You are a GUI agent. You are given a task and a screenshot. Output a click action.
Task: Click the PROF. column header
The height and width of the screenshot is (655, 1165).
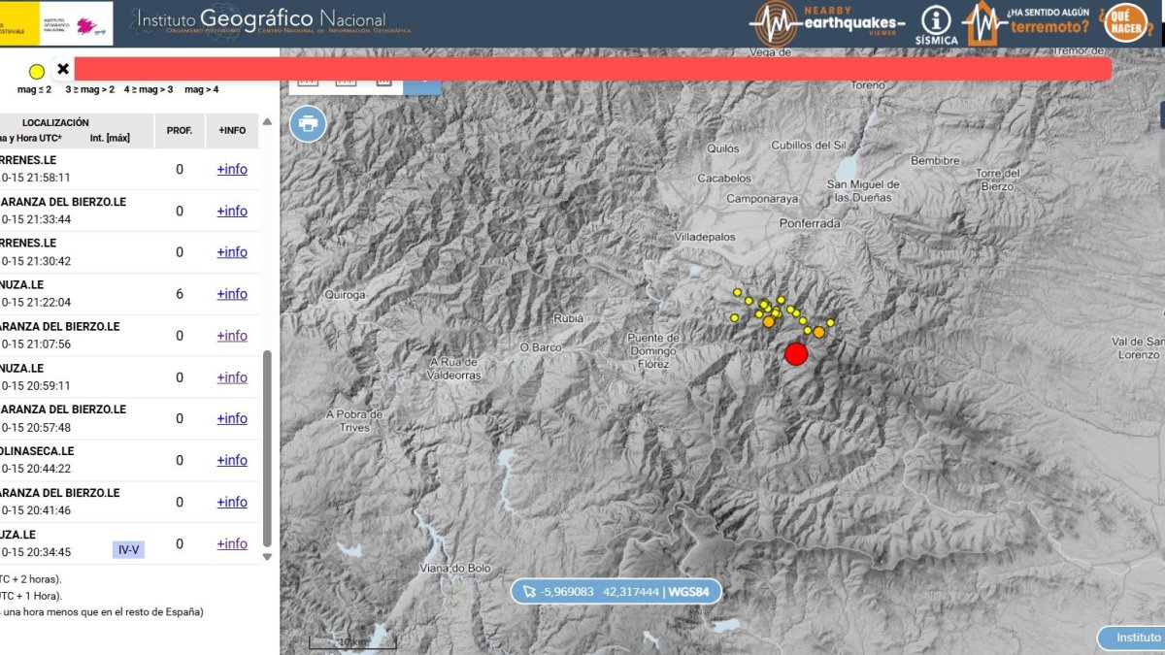pyautogui.click(x=180, y=130)
